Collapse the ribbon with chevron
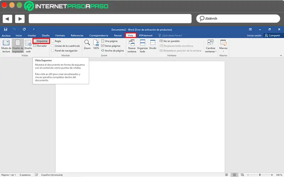The height and width of the screenshot is (177, 284). click(x=281, y=56)
